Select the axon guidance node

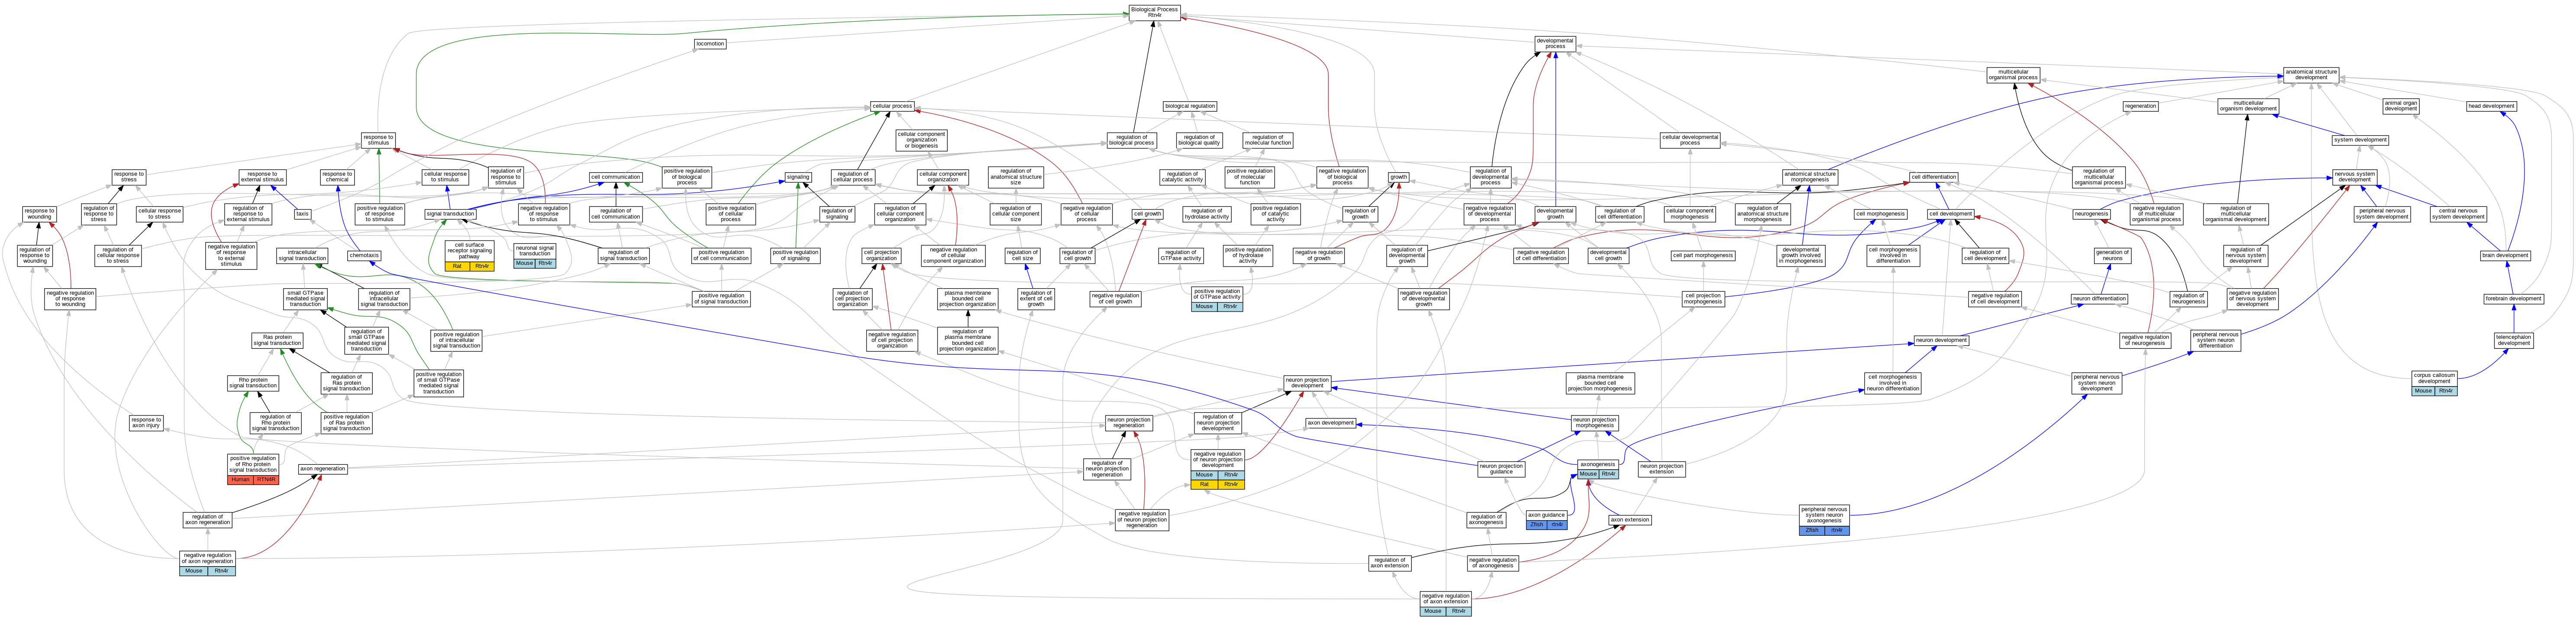point(1546,515)
